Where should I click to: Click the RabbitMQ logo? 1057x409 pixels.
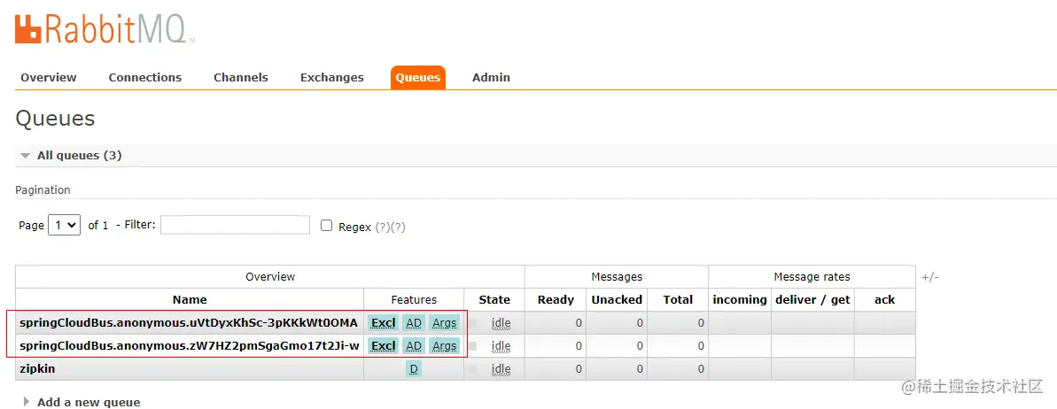pos(105,28)
